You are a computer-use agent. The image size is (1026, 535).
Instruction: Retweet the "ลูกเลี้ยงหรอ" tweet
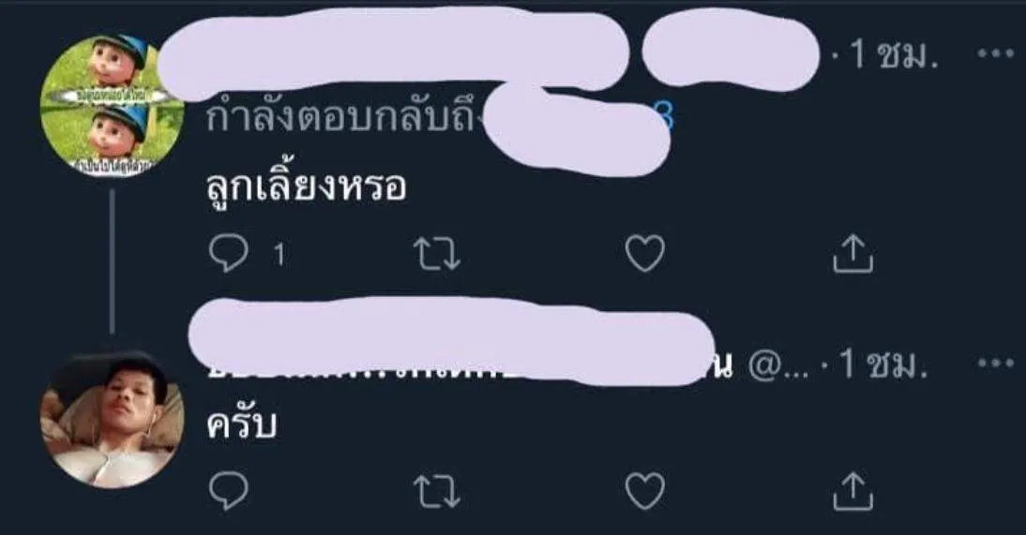pos(437,254)
